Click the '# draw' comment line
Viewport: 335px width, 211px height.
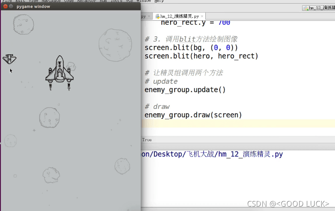[x=157, y=106]
